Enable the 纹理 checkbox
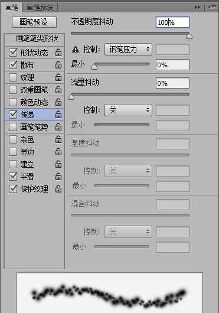Screen dimensions: 219x313 (13, 77)
